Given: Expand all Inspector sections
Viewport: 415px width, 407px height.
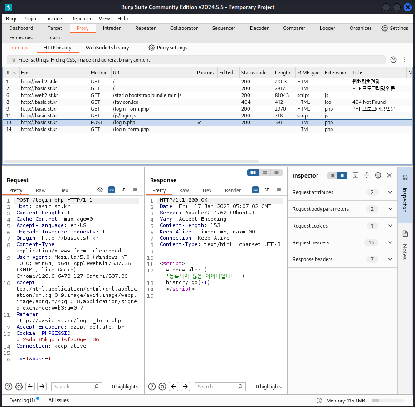Looking at the screenshot, I should tap(355, 175).
